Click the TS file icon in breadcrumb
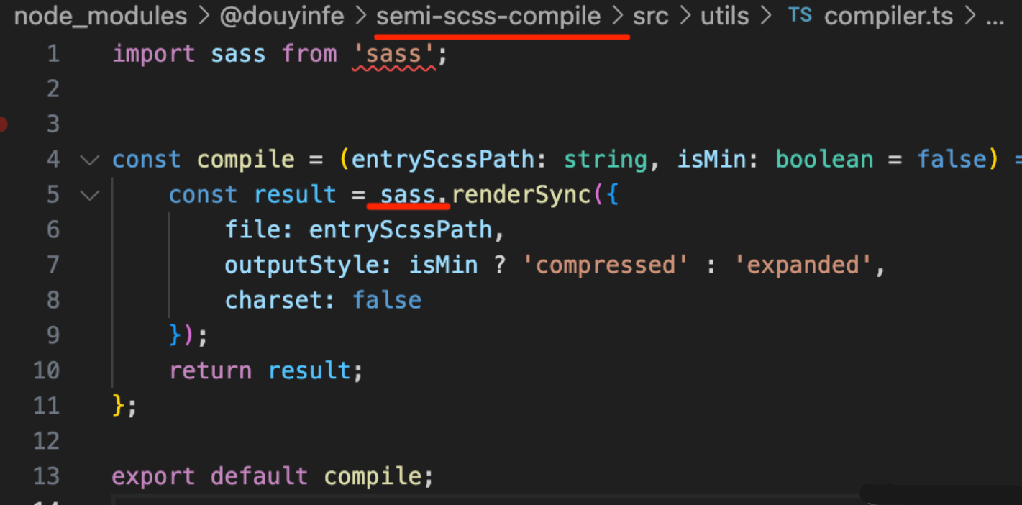 coord(800,16)
